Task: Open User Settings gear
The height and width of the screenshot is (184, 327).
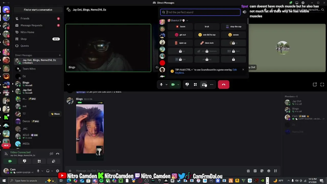Action: 57,171
